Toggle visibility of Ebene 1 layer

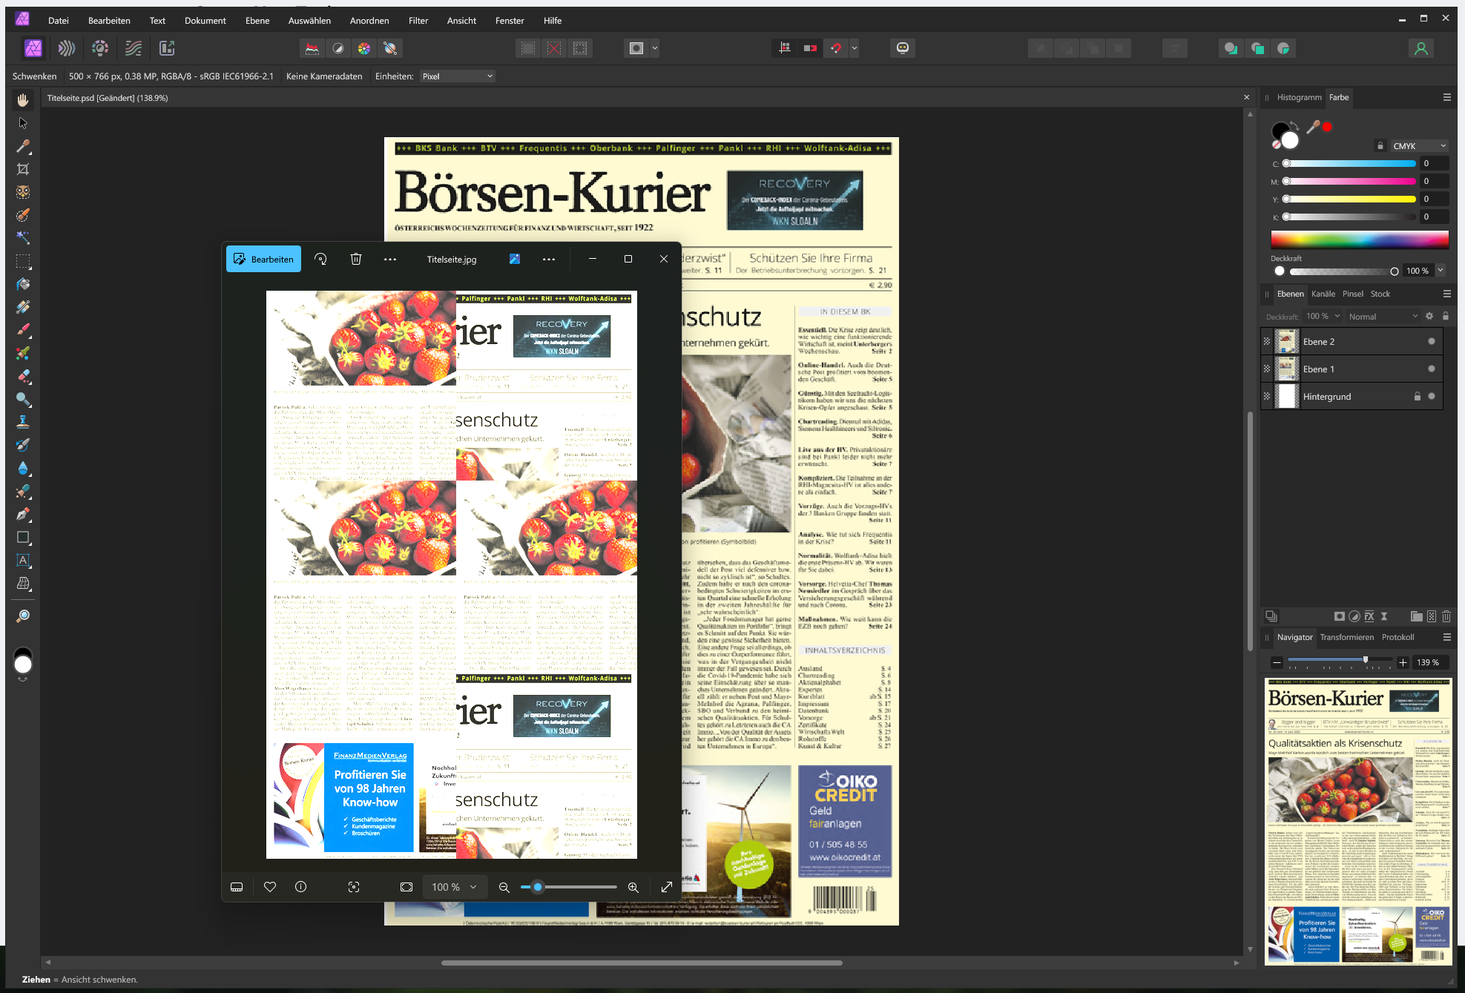click(1432, 369)
